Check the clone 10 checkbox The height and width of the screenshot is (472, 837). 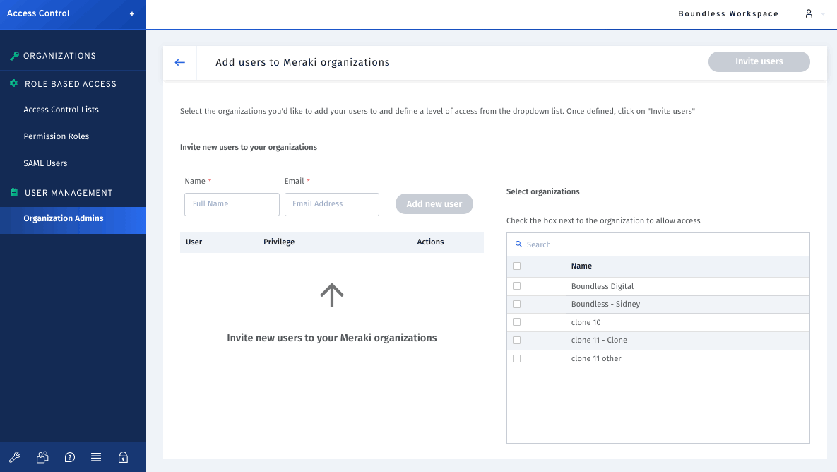click(x=517, y=322)
